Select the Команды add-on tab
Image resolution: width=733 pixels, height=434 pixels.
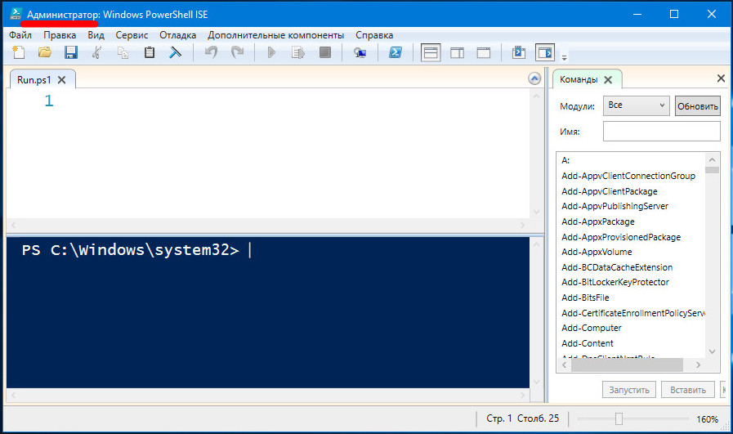(579, 79)
